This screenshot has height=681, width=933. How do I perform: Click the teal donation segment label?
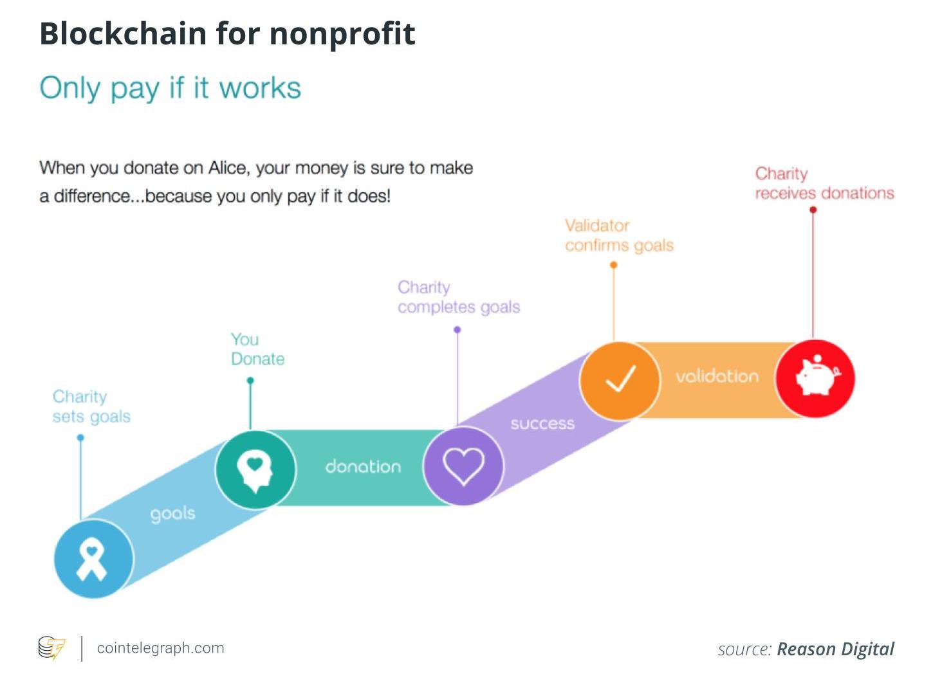pos(363,467)
